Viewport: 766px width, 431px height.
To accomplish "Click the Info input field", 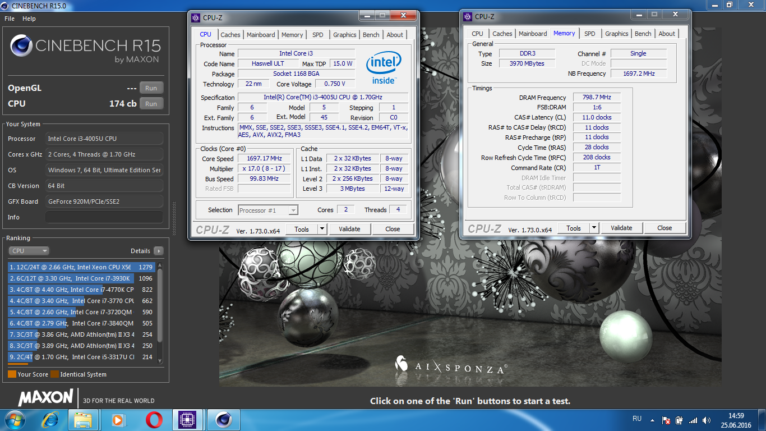I will click(104, 217).
